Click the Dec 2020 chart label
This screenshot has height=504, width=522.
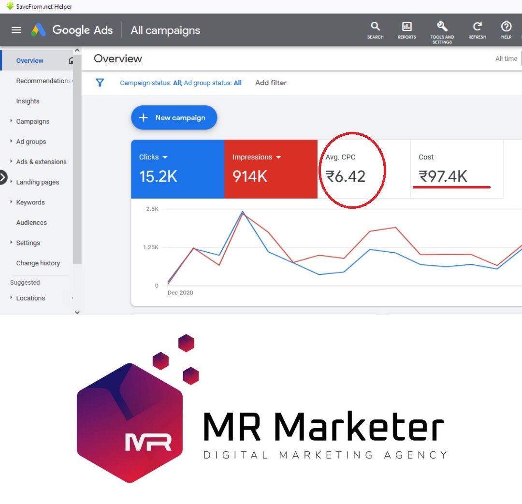[180, 293]
